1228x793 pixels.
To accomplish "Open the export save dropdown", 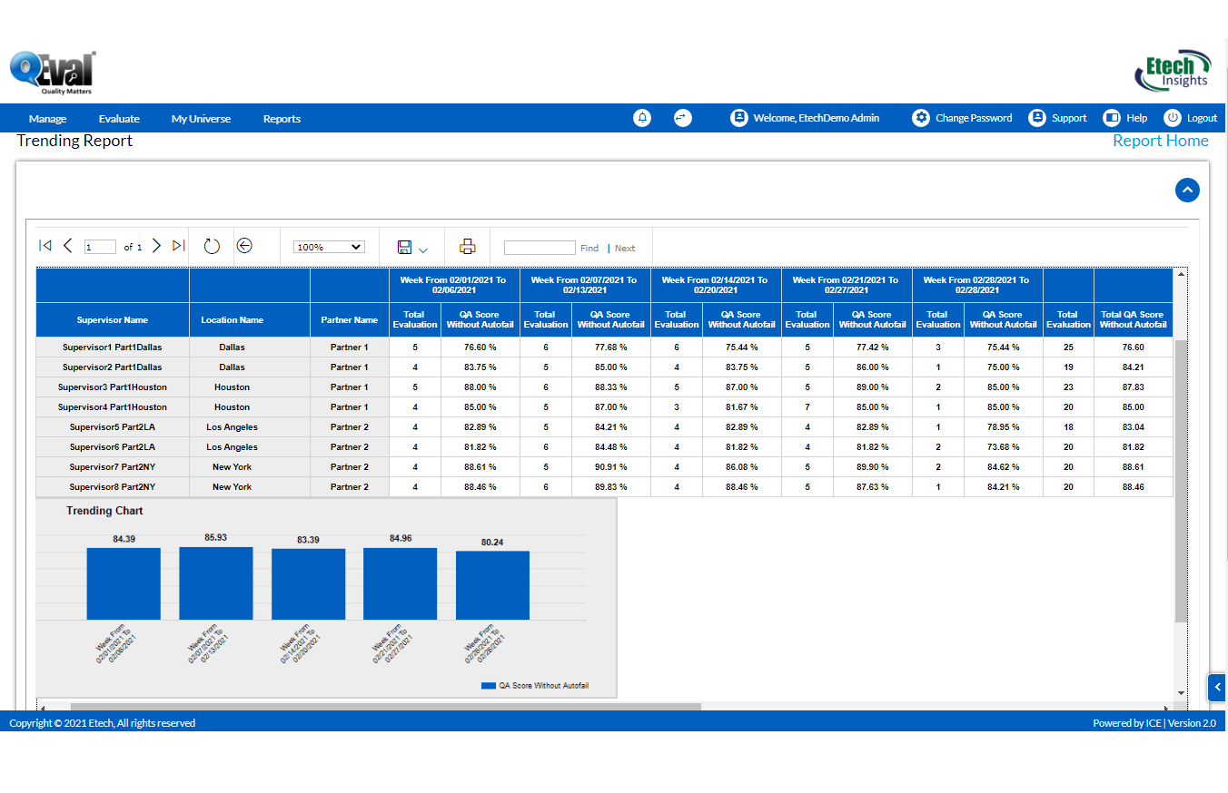I will click(412, 248).
